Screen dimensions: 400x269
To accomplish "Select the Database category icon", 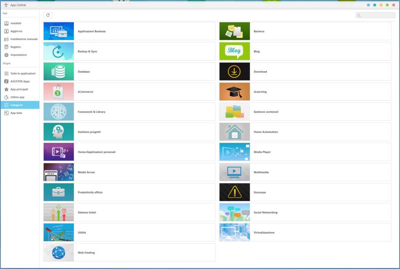I will tap(58, 72).
